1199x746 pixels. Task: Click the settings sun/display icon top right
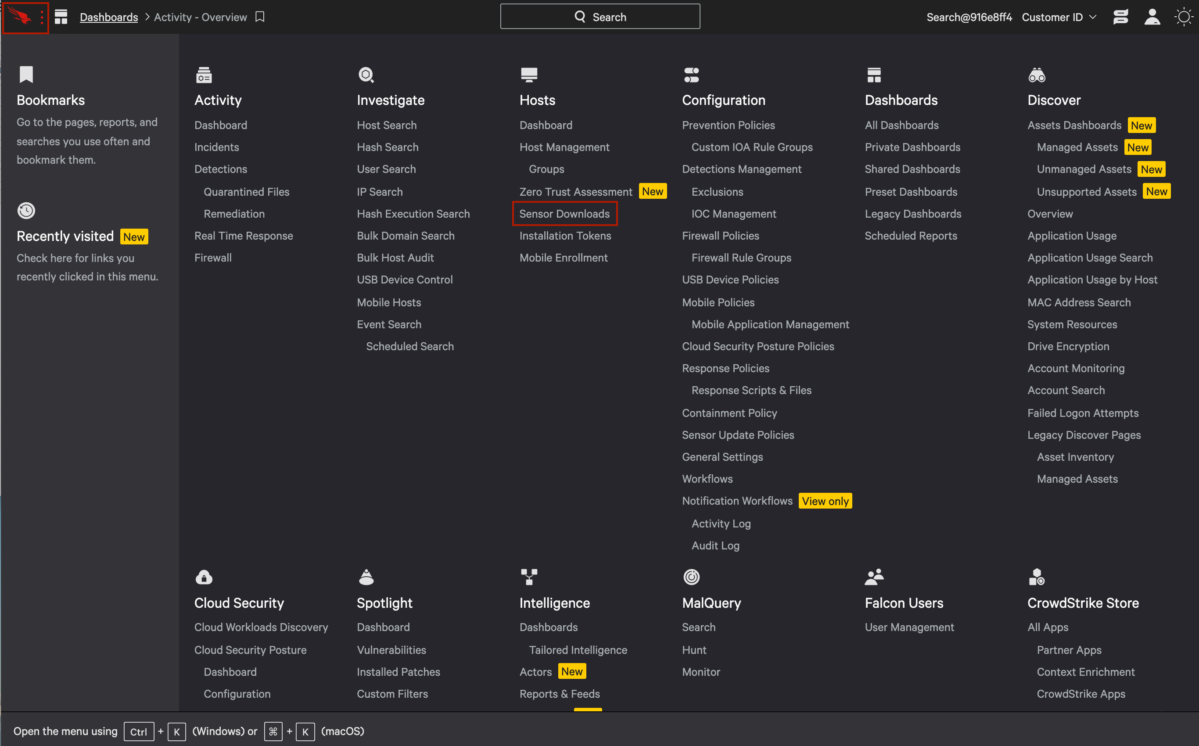[x=1182, y=16]
